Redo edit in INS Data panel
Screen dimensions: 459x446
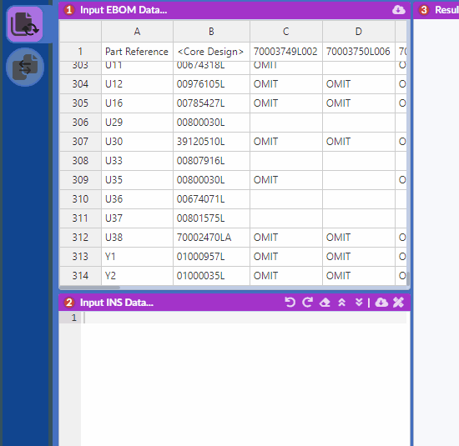tap(307, 302)
